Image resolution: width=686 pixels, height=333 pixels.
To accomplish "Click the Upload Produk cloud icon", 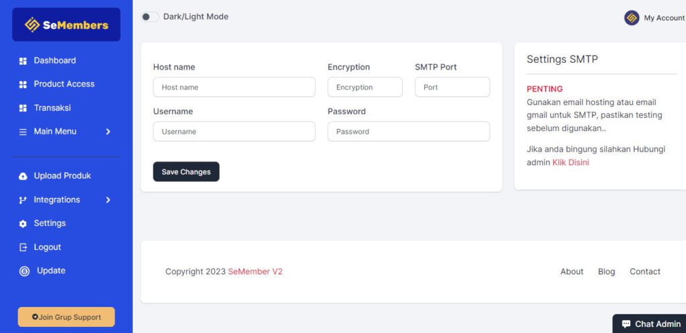I will tap(23, 176).
